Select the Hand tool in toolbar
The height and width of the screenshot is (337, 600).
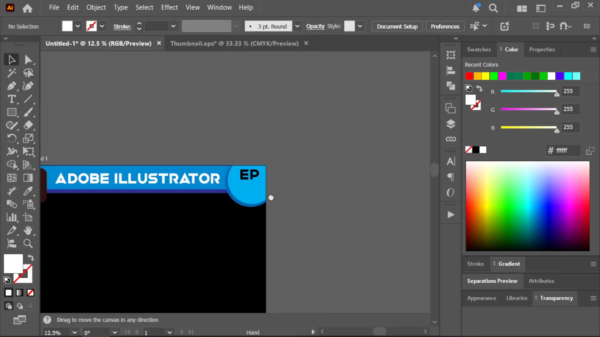click(28, 230)
